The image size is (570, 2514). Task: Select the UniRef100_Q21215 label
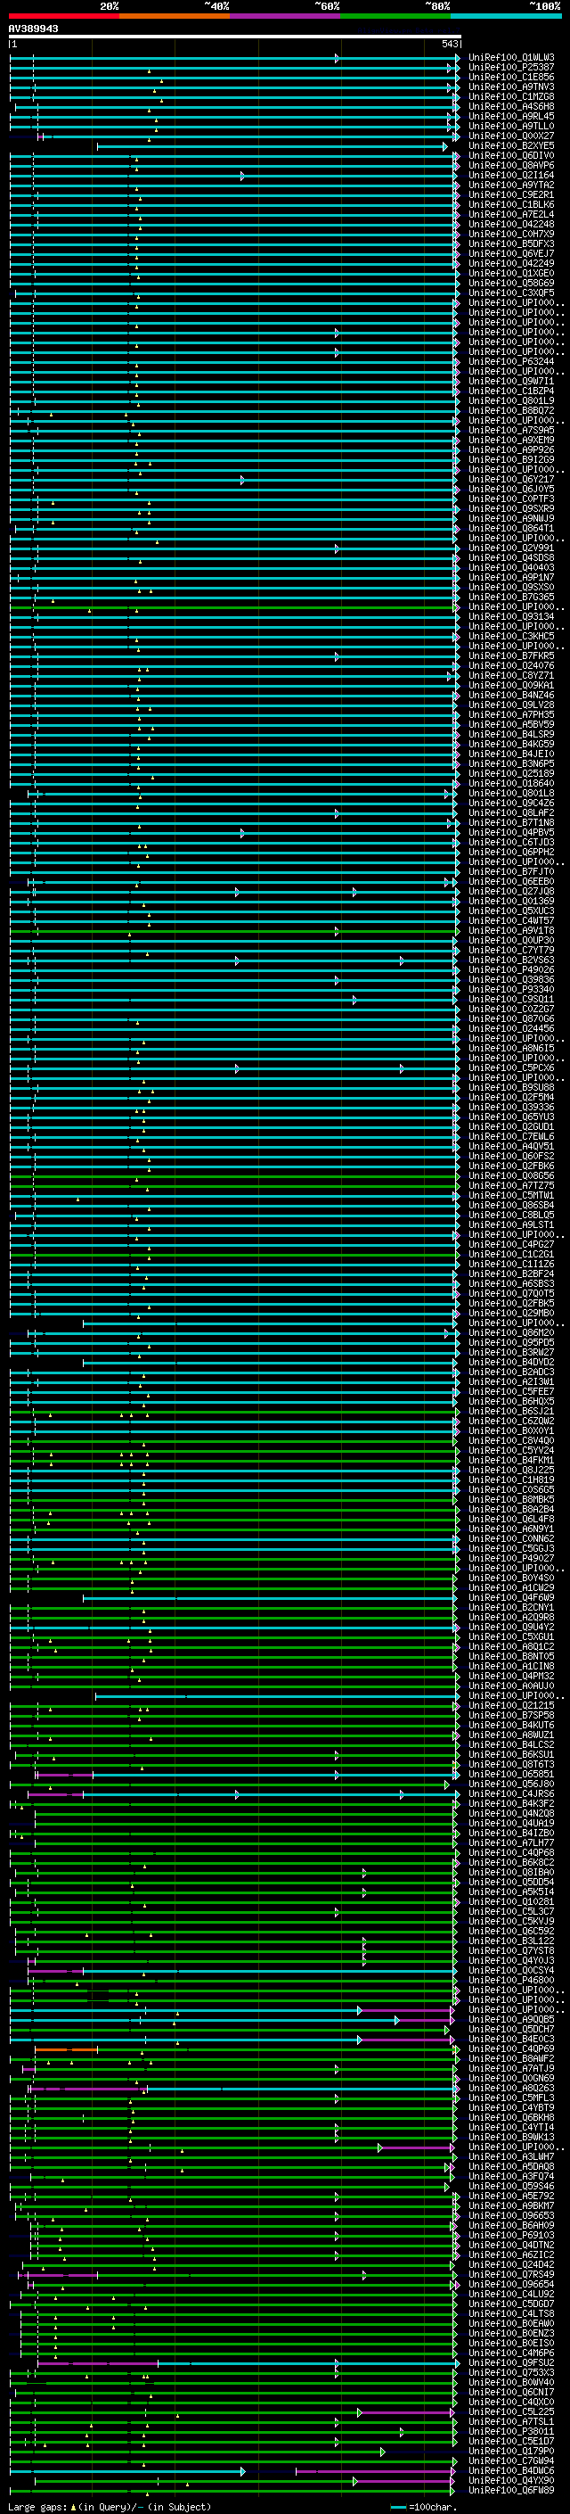click(511, 1705)
